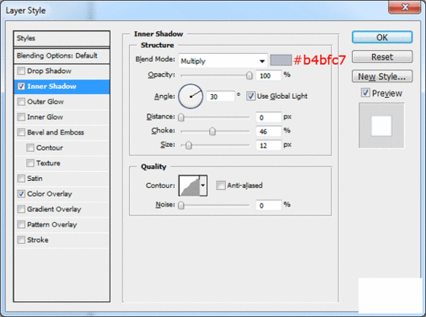
Task: Click the Choke value field
Action: (x=269, y=132)
